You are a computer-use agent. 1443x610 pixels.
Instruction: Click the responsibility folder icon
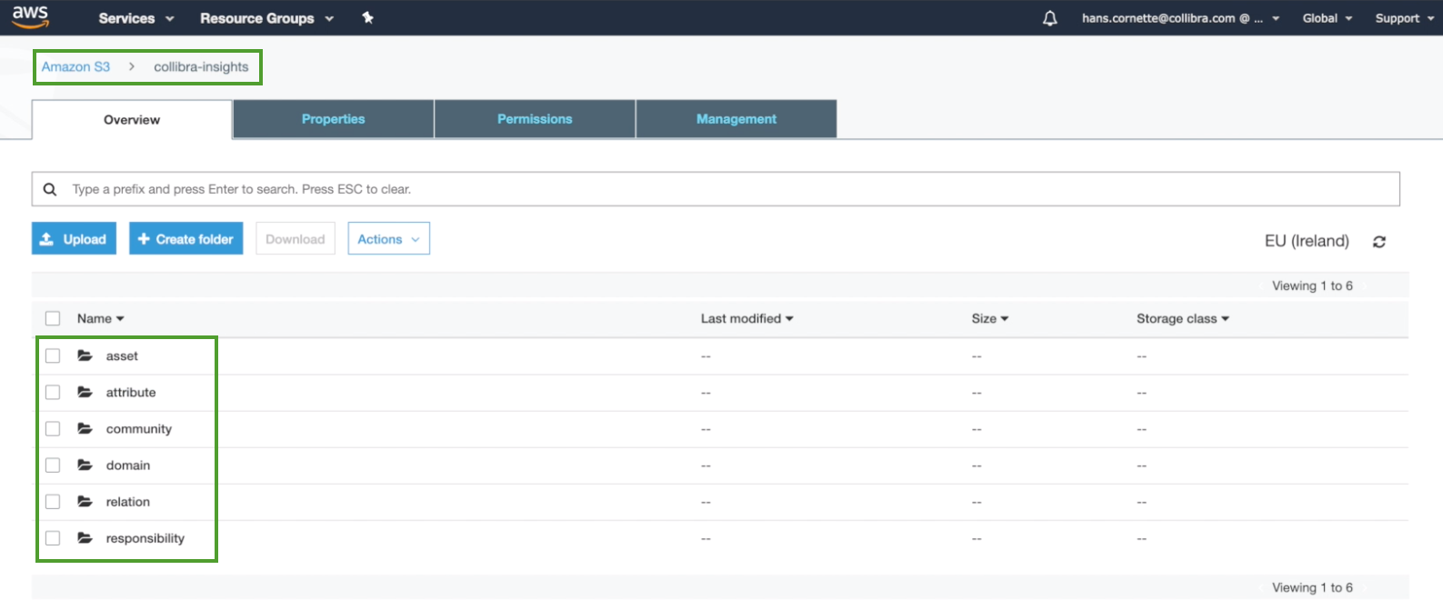click(x=85, y=538)
